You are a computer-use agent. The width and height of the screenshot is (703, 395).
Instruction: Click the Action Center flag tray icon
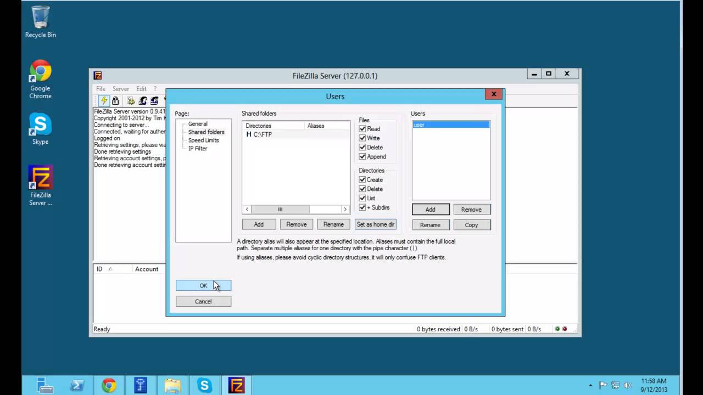(x=603, y=385)
